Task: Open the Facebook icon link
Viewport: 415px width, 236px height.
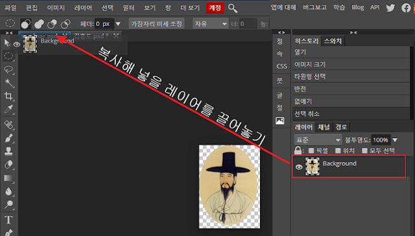Action: click(x=406, y=8)
